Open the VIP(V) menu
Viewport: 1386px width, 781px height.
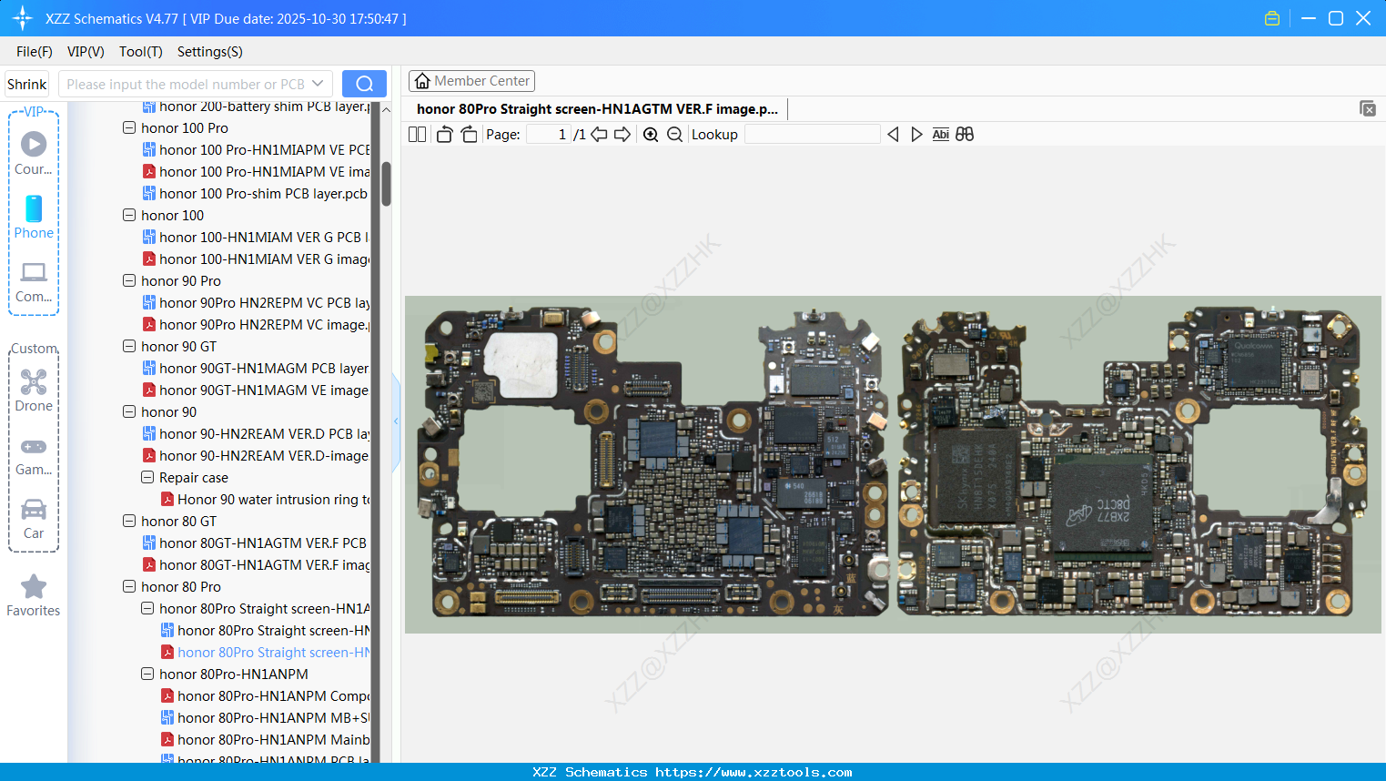(86, 52)
